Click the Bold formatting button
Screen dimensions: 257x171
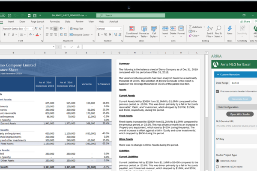tap(5, 35)
